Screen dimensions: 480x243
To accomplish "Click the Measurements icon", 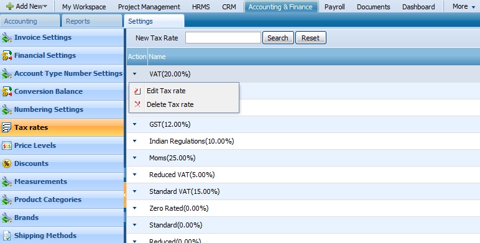I will [7, 182].
